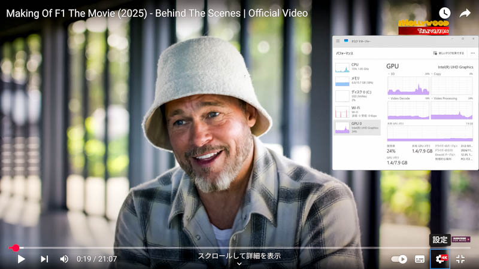
Task: Open the Video Processing engine dropdown
Action: click(444, 99)
